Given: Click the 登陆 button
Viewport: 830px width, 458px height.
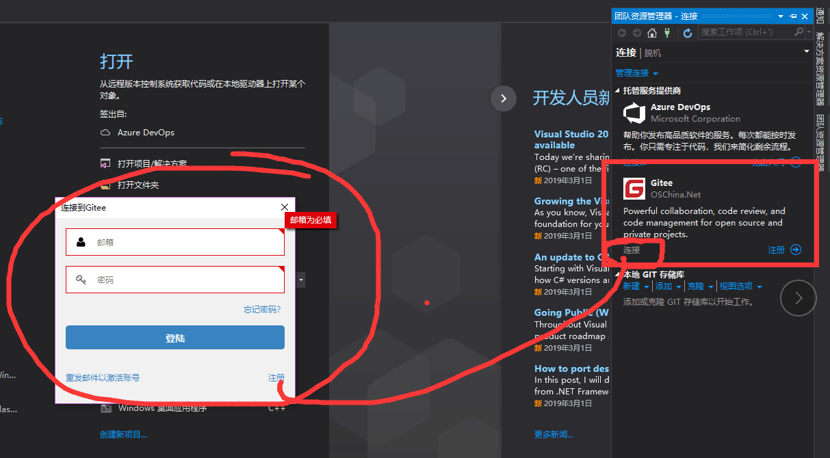Looking at the screenshot, I should point(175,338).
